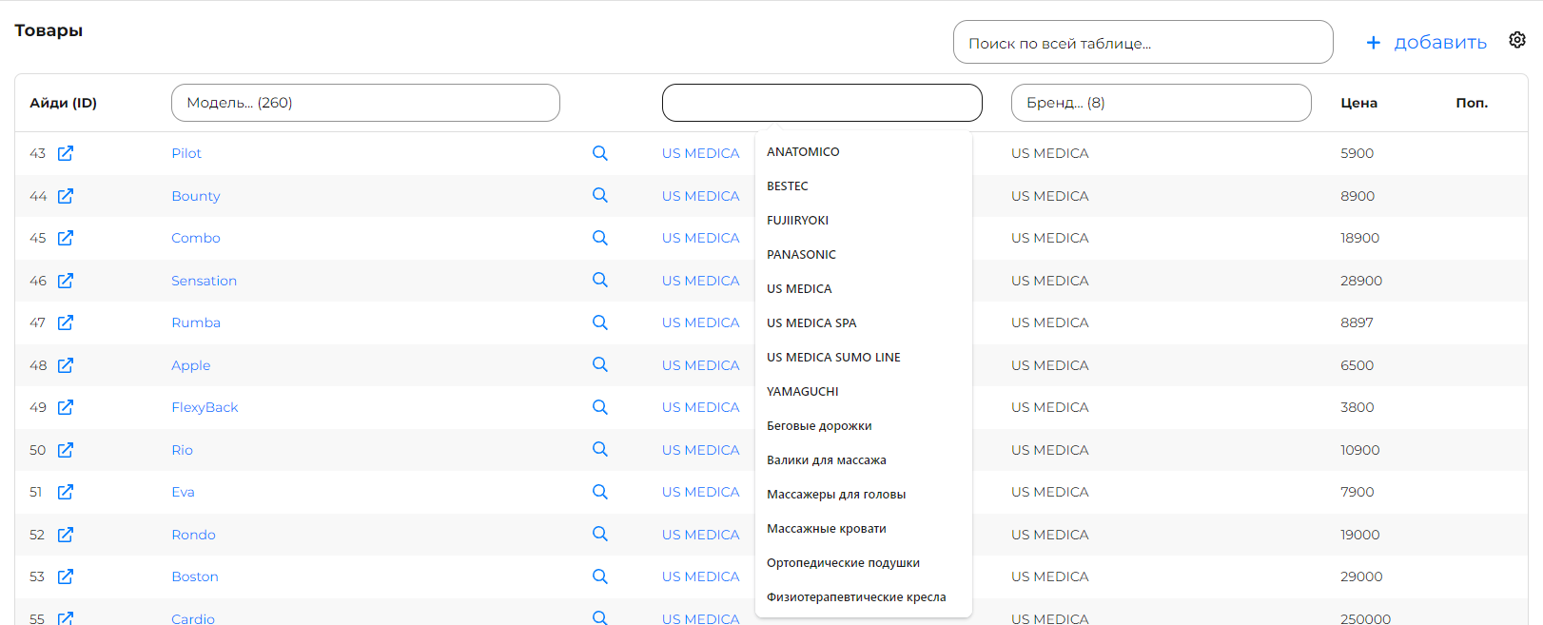Open the external link icon for ID 51
Viewport: 1543px width, 625px height.
pos(66,492)
